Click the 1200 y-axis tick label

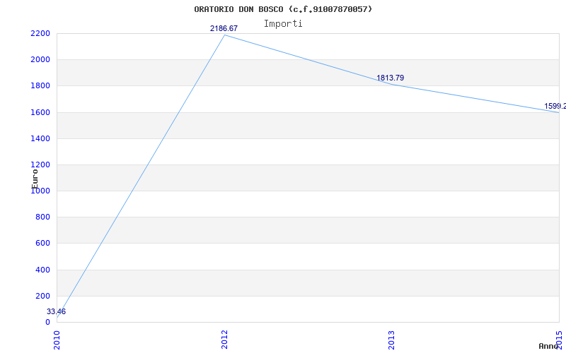(40, 165)
